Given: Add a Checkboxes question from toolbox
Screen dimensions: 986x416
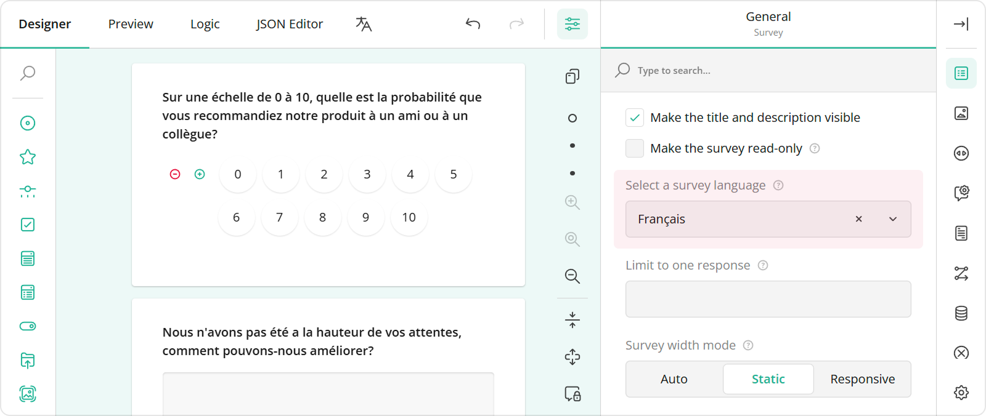Looking at the screenshot, I should [28, 225].
